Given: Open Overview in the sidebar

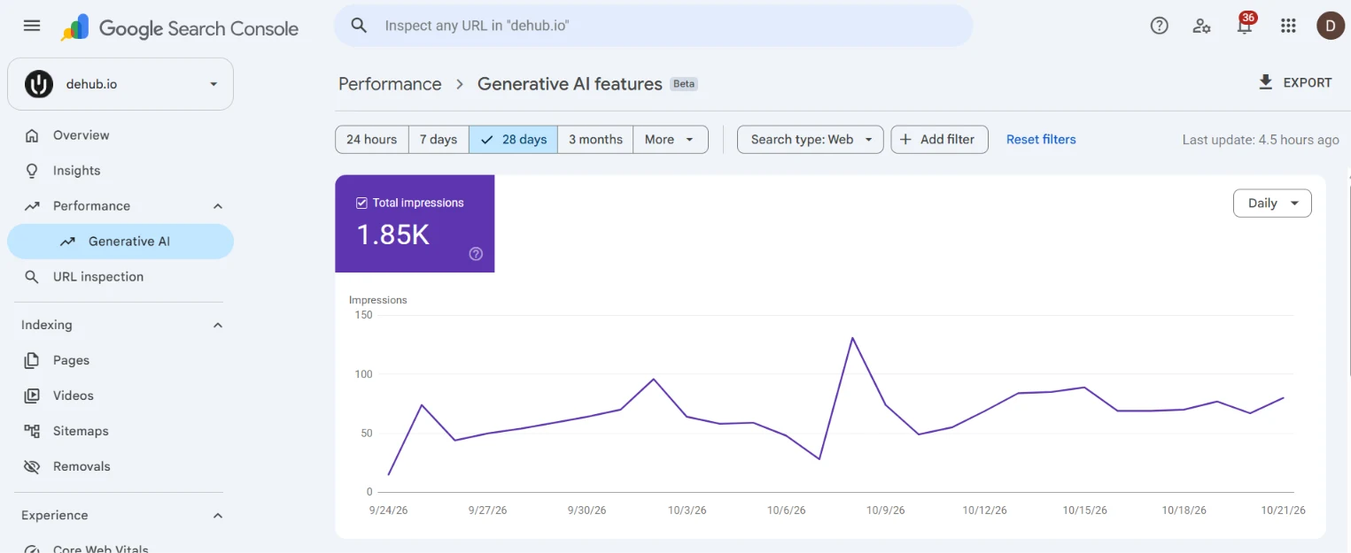Looking at the screenshot, I should coord(120,135).
